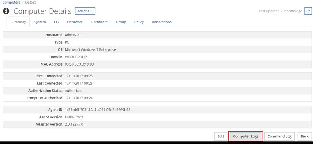This screenshot has height=144, width=313.
Task: Click the Computer Details heading
Action: point(42,11)
